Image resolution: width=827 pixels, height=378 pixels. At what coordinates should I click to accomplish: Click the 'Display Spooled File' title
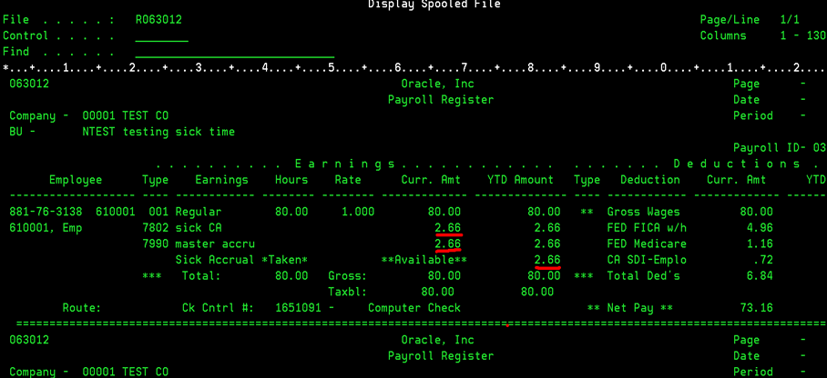pos(434,5)
